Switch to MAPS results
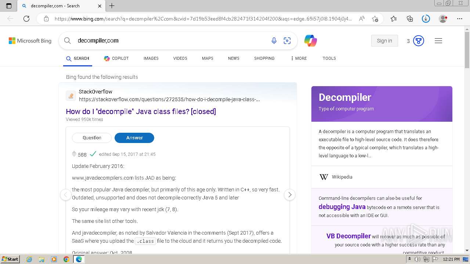 click(x=207, y=58)
